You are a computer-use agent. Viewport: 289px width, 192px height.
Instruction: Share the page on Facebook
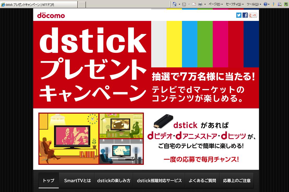245,15
